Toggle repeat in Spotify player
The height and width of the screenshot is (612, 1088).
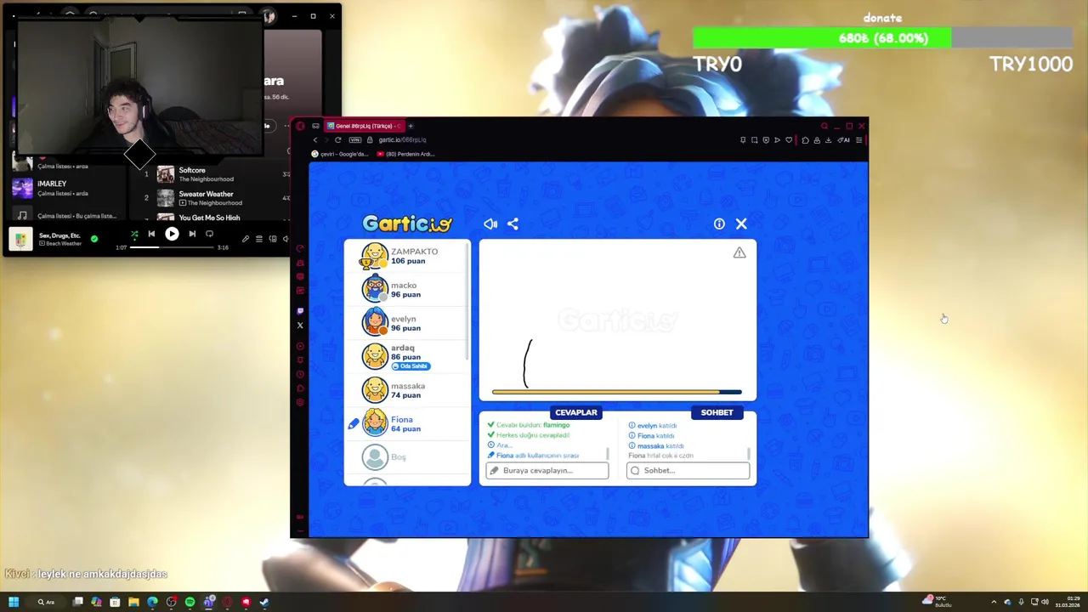click(209, 234)
